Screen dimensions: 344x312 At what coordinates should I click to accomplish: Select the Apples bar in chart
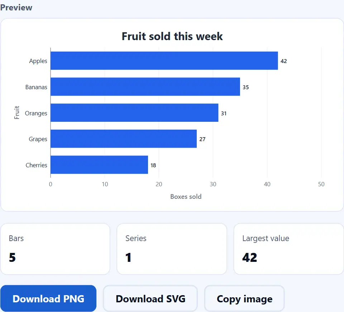(164, 61)
